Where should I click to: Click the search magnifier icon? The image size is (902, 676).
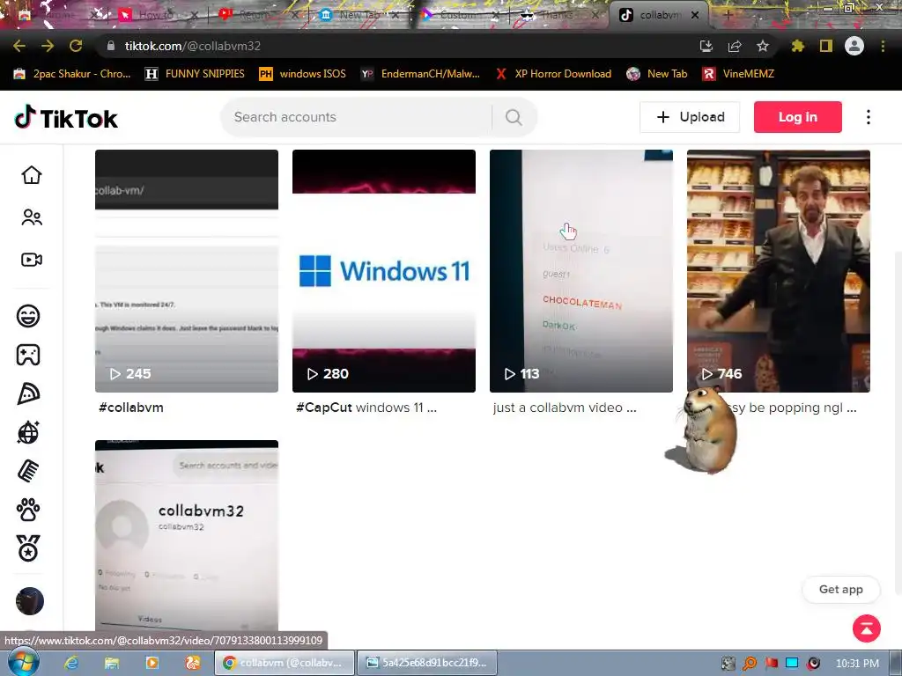point(514,117)
